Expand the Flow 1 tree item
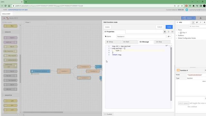This screenshot has width=206, height=116. 179,33
